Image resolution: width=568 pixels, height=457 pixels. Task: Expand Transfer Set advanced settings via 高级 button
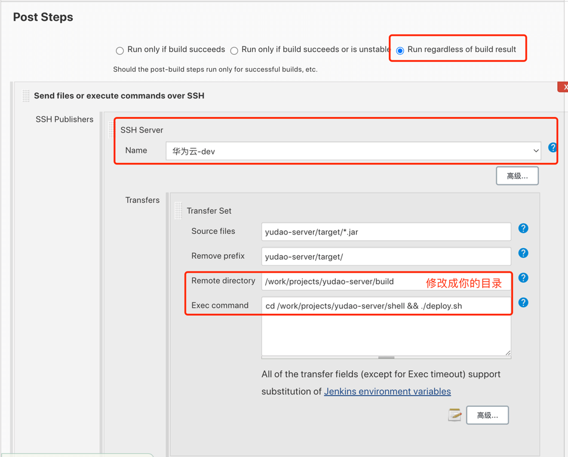tap(487, 415)
